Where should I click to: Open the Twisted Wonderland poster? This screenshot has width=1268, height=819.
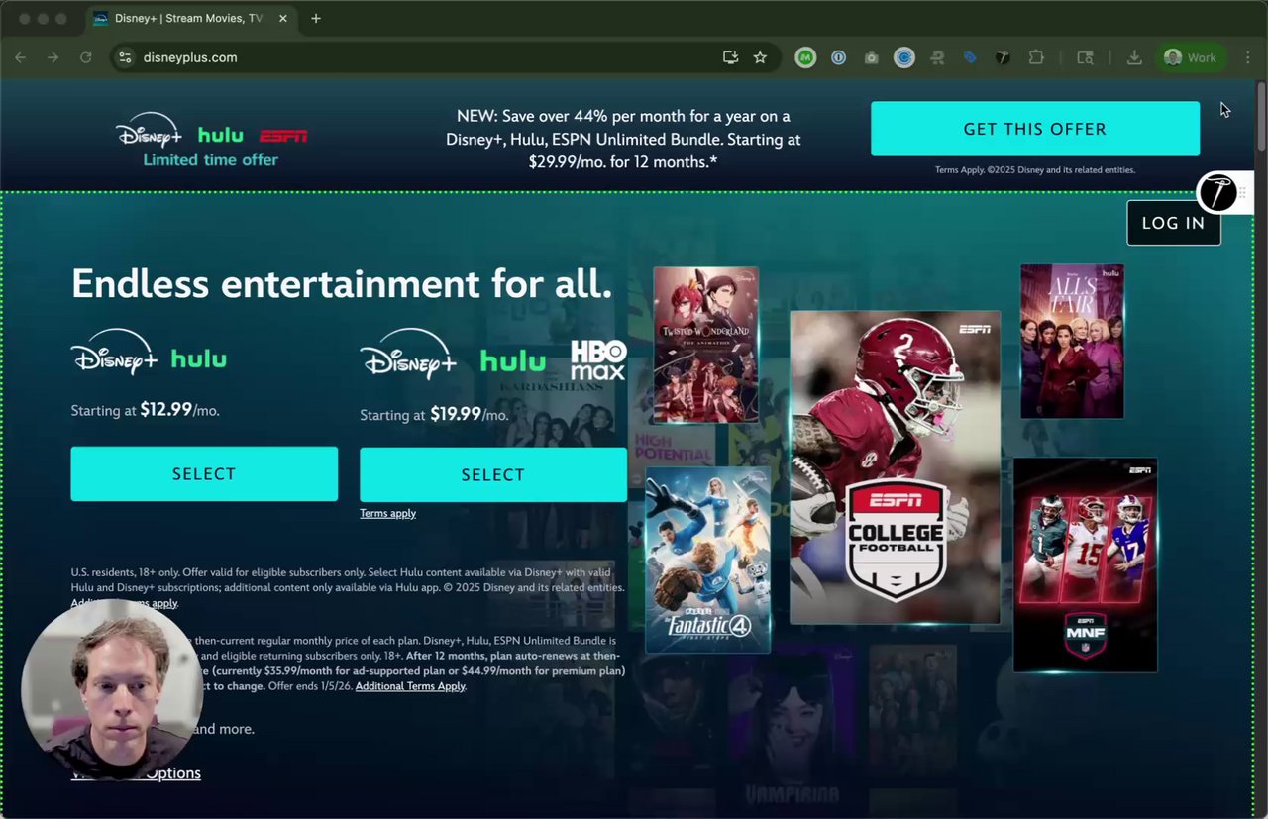coord(706,345)
